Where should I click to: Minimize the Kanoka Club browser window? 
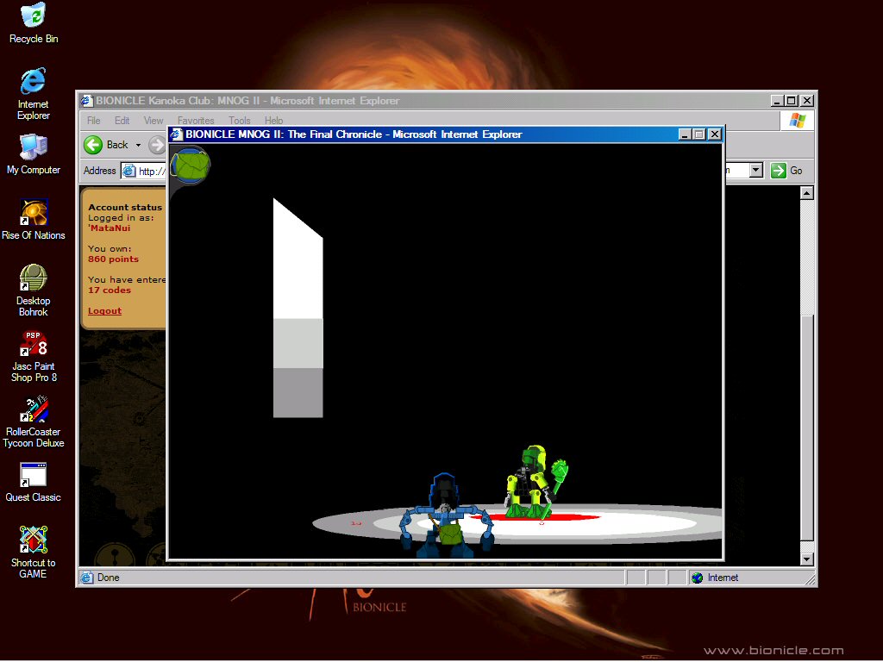[x=777, y=101]
